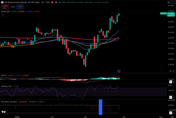Toggle log scale L on MACD pane
This screenshot has width=176, height=118.
(174, 82)
